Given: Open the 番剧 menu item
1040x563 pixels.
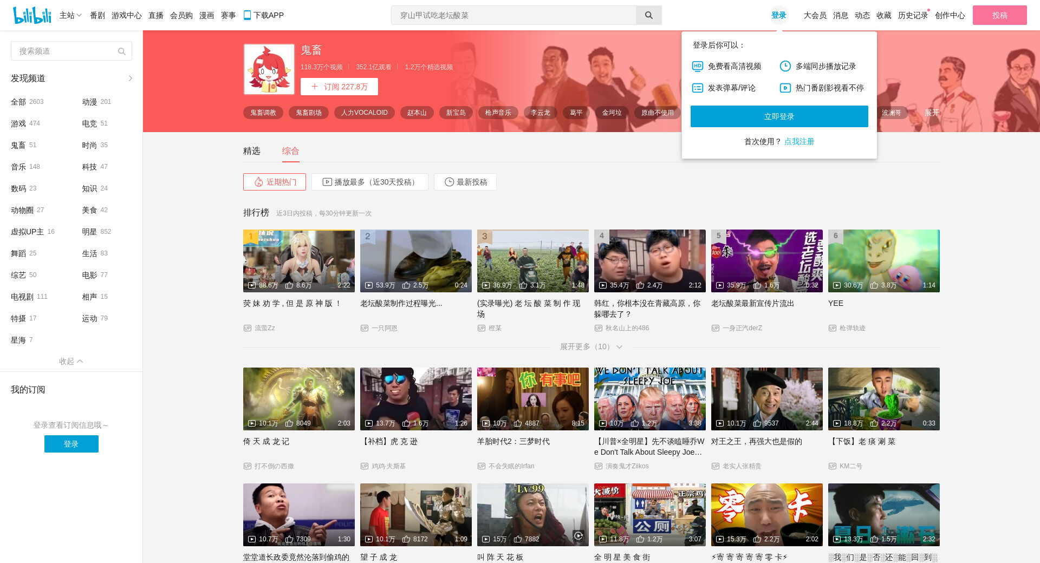Looking at the screenshot, I should pyautogui.click(x=97, y=15).
